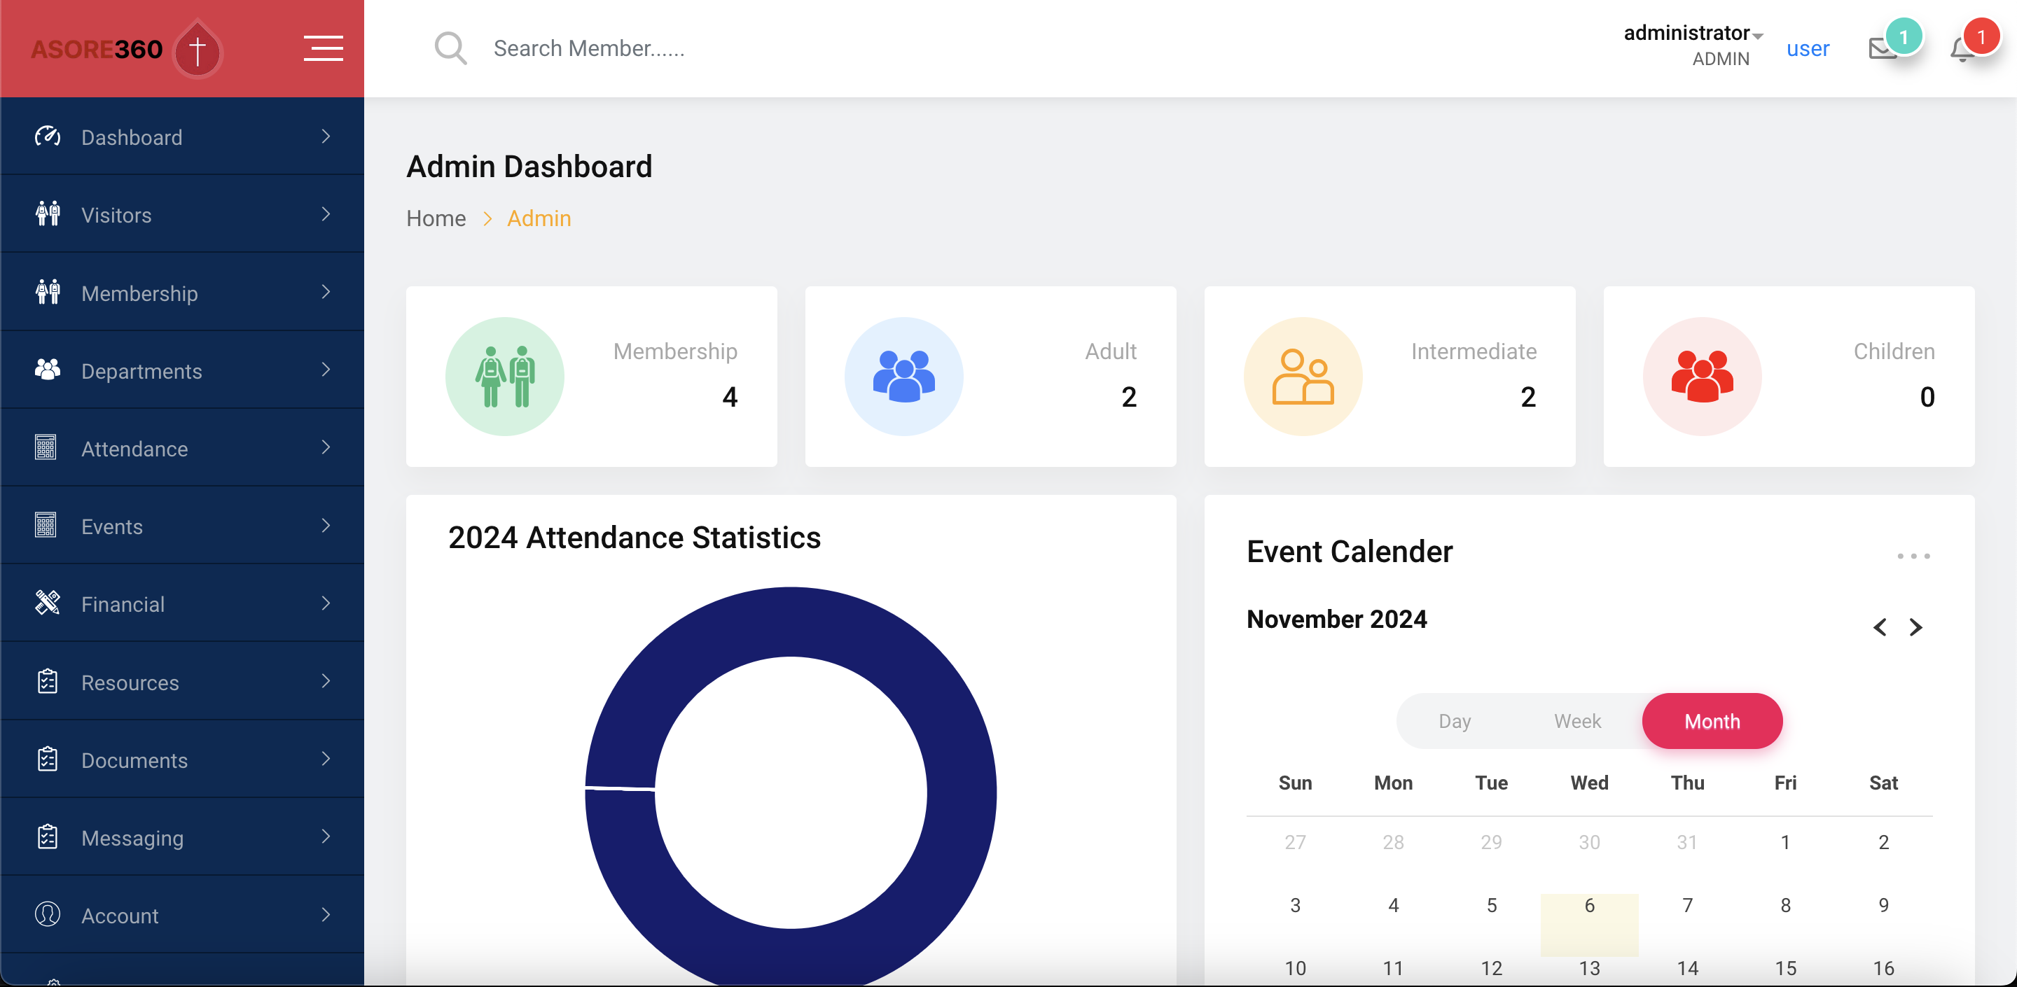The image size is (2017, 987).
Task: Click the Home breadcrumb link
Action: (436, 218)
